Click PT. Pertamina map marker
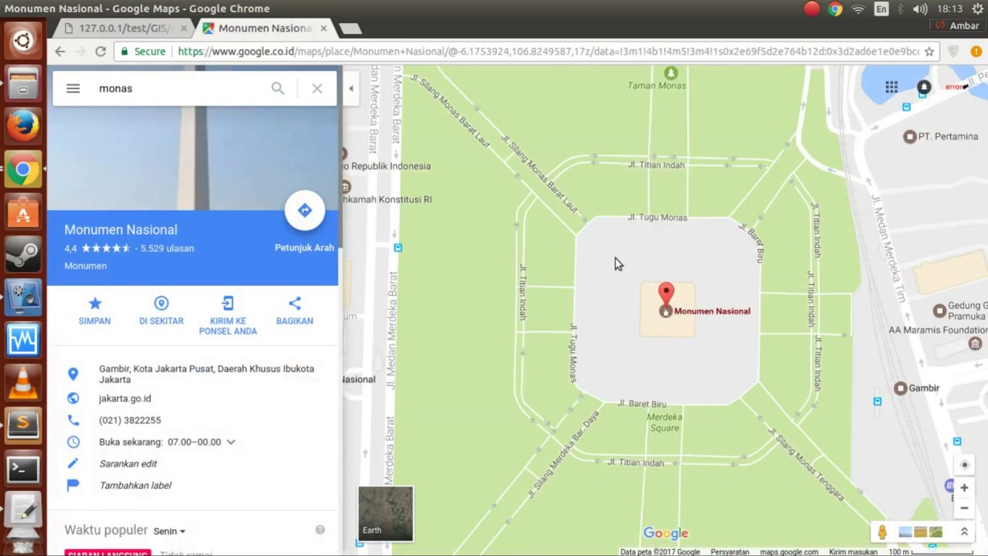988x556 pixels. click(x=910, y=137)
